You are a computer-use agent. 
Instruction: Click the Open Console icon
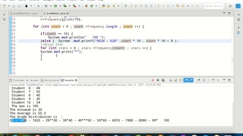coord(213,80)
